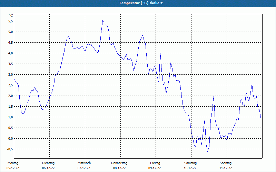Click the date 11.12.22
The height and width of the screenshot is (172, 276).
pyautogui.click(x=226, y=168)
